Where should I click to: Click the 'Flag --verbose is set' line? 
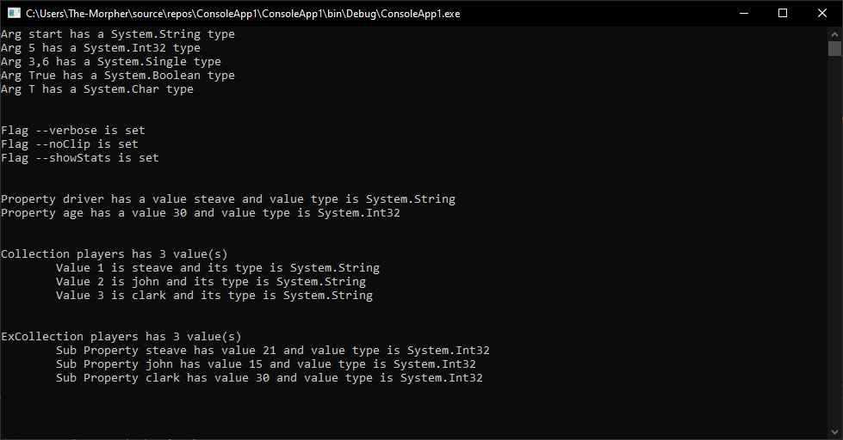[x=73, y=131]
